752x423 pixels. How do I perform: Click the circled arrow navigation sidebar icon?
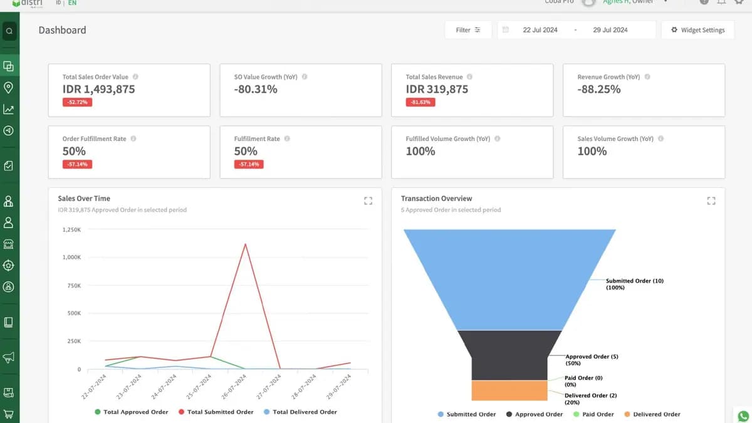[x=9, y=131]
